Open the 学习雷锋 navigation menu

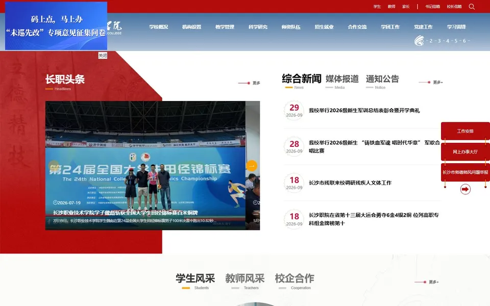coord(456,27)
